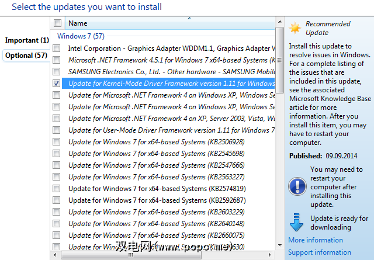The image size is (374, 260).
Task: Check the SAMSUNG Electronics update box
Action: [57, 71]
